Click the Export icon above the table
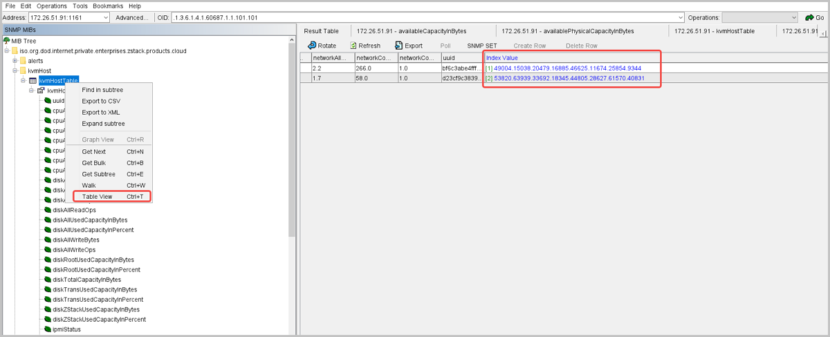This screenshot has width=830, height=337. 399,46
